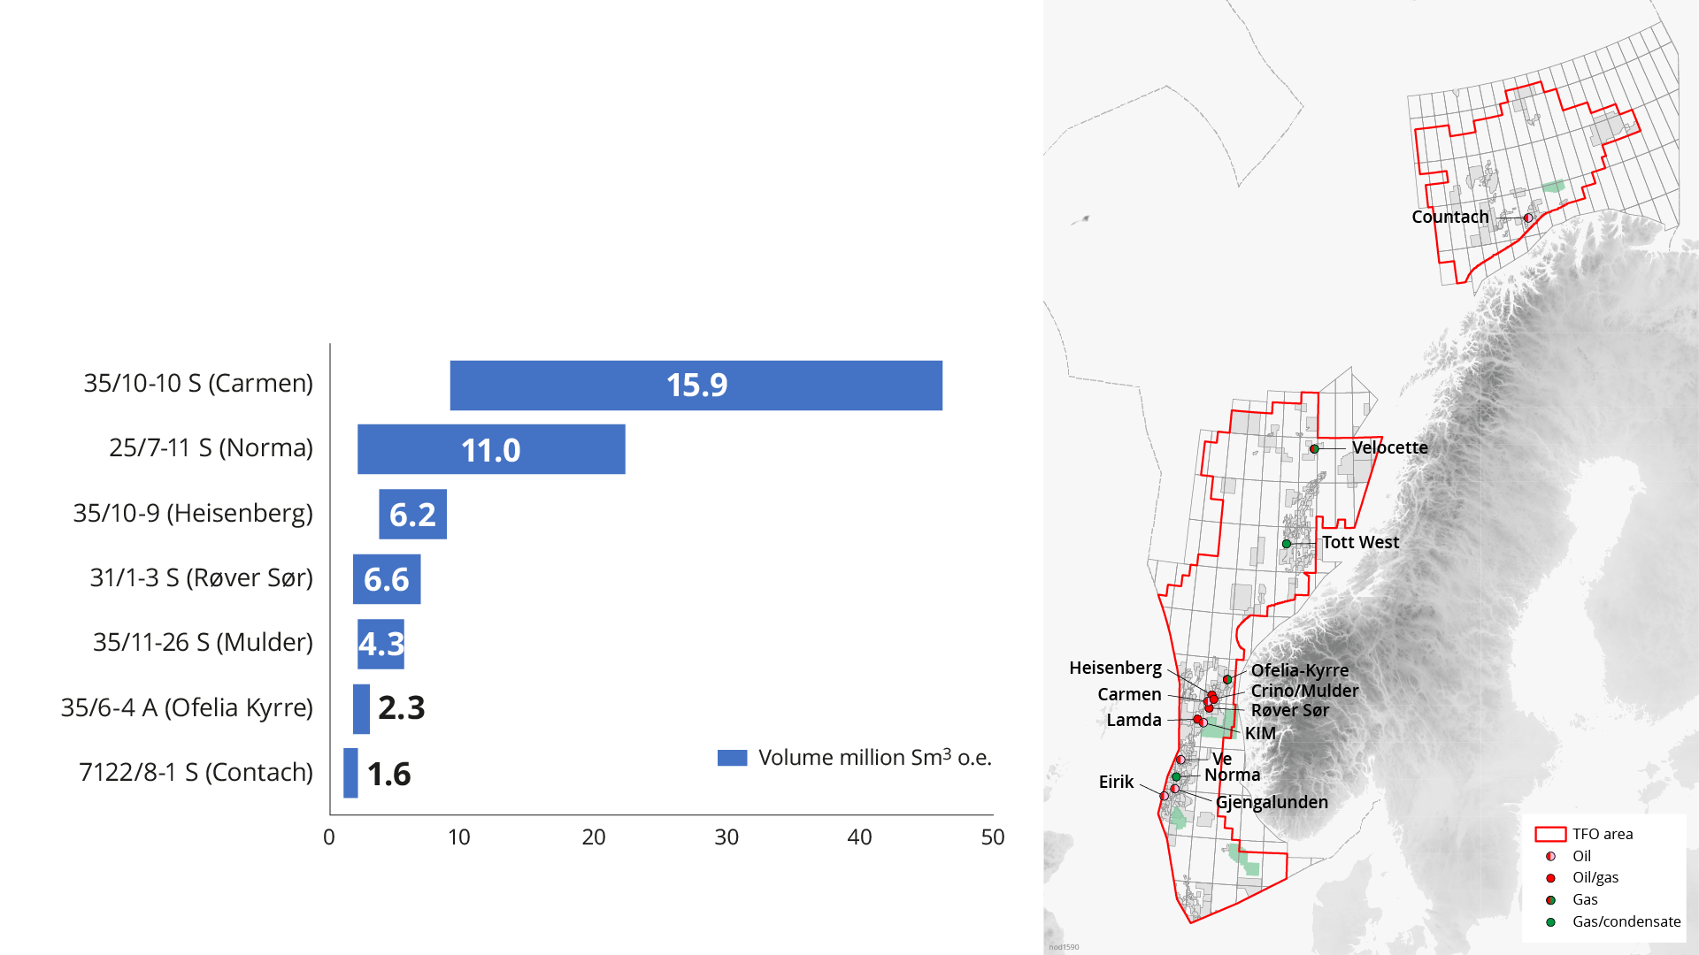Select the Norma bar showing 11.0
Screen dimensions: 1699x955
coord(491,450)
